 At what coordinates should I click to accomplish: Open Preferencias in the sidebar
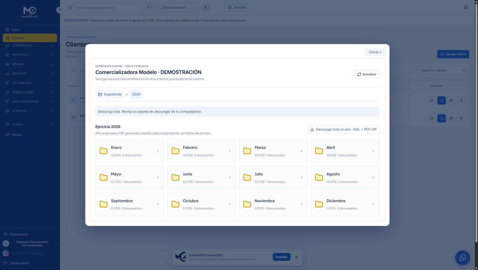(x=19, y=234)
